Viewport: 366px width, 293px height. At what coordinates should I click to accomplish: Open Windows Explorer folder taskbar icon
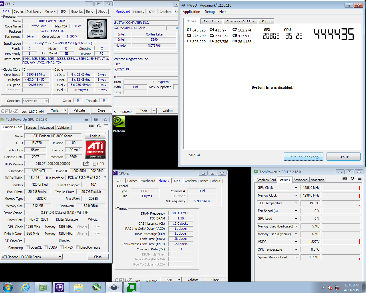coord(79,287)
